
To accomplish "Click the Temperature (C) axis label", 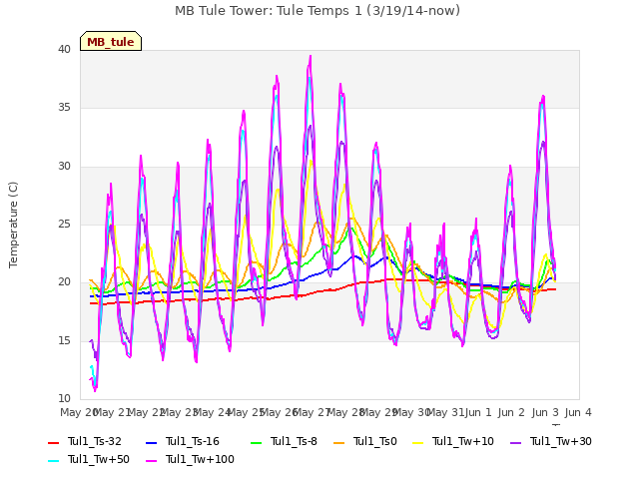I will pos(13,225).
